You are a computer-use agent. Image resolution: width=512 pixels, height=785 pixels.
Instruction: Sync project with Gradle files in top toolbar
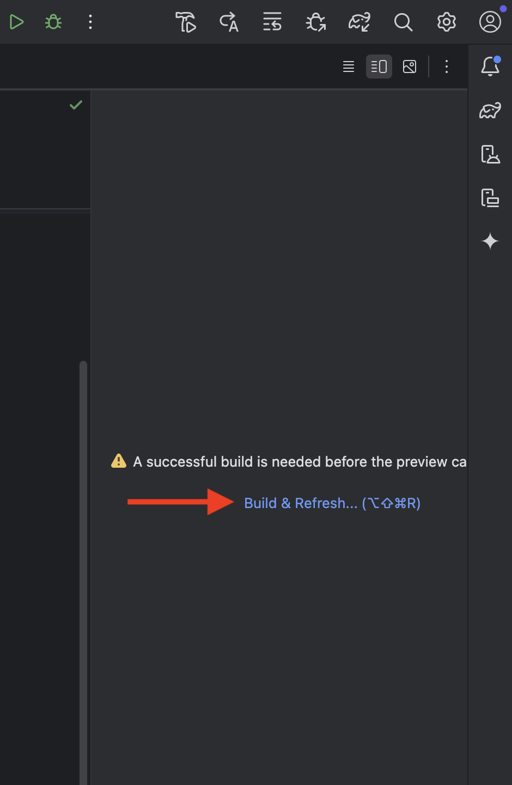[359, 22]
